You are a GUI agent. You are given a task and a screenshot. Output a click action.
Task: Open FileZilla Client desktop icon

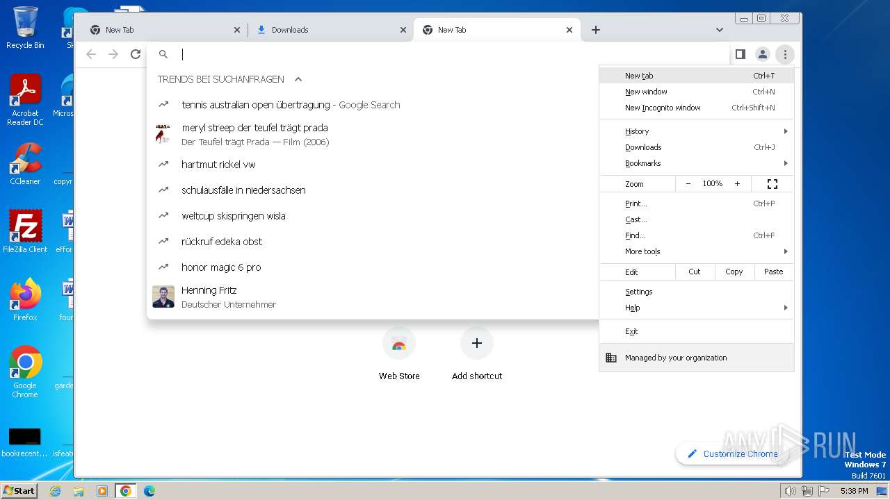[x=25, y=232]
